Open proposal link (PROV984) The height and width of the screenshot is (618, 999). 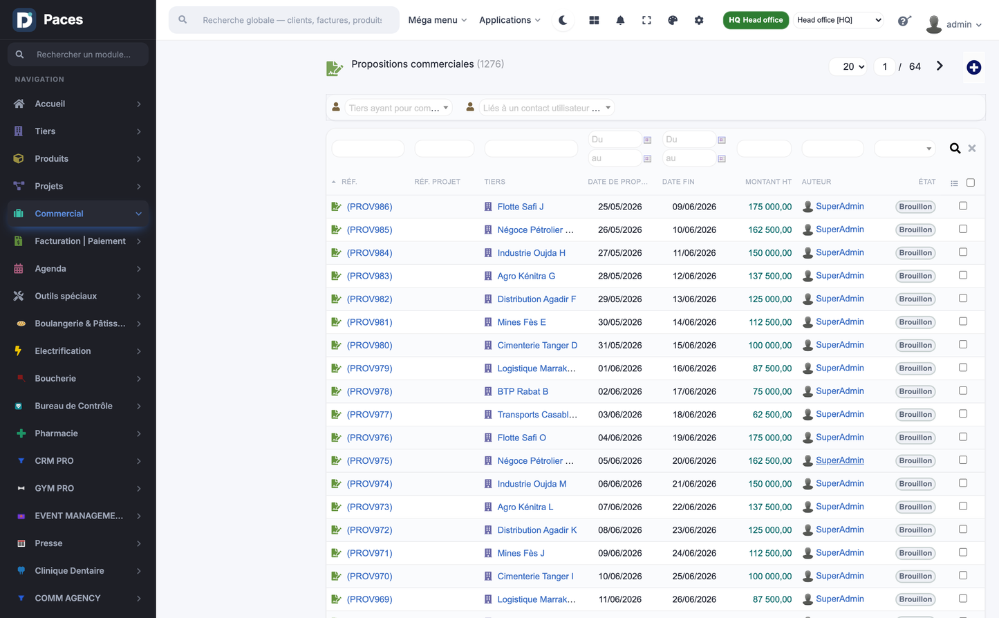pyautogui.click(x=370, y=253)
